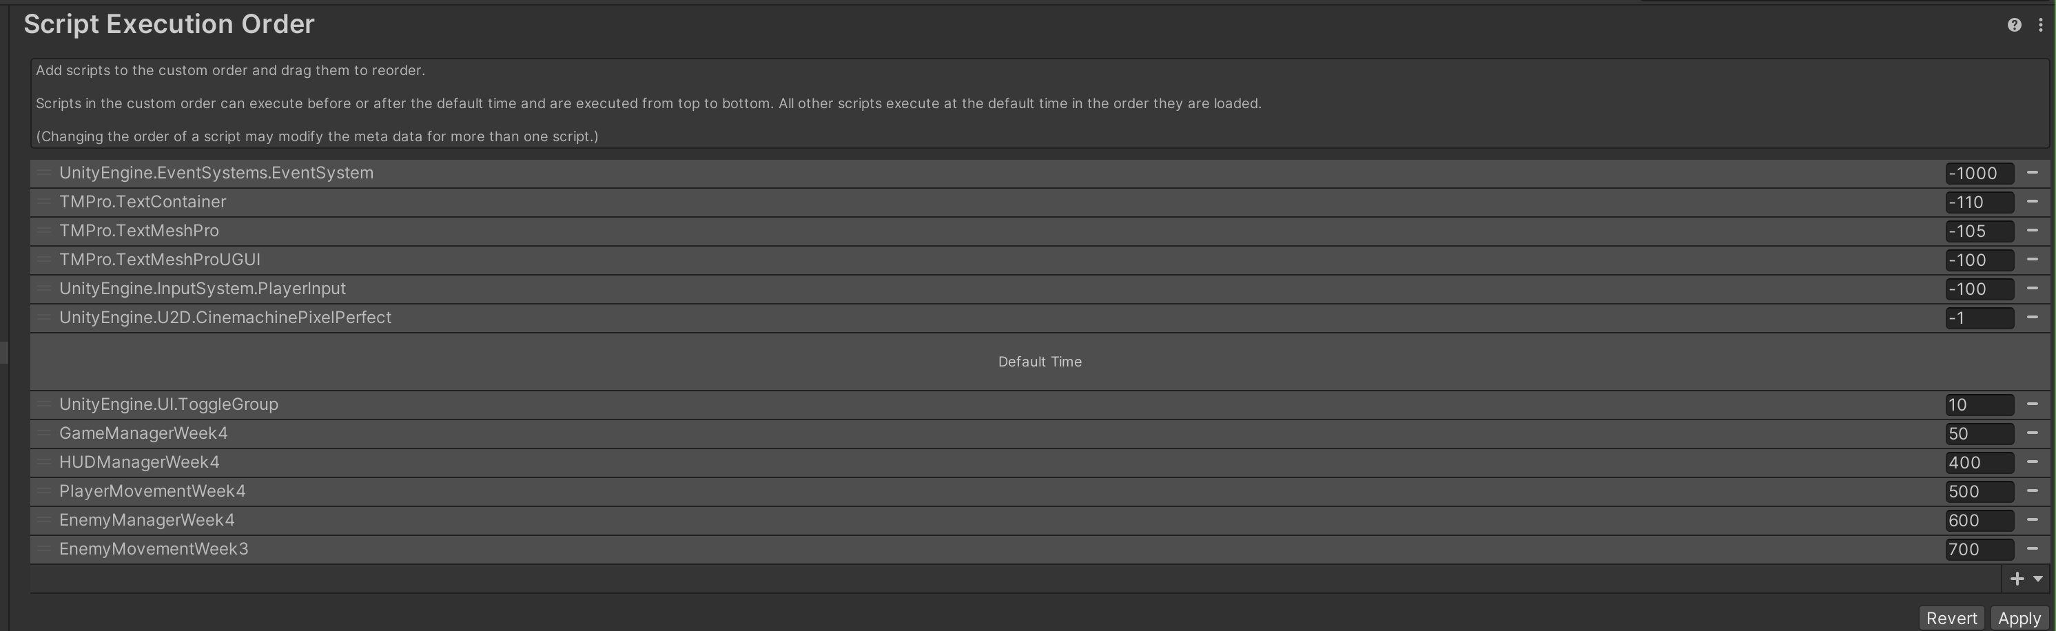Click the order value field for EnemyManagerWeek4
Image resolution: width=2056 pixels, height=631 pixels.
(1979, 520)
